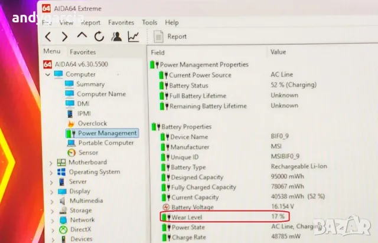Open the Help menu
Image resolution: width=378 pixels, height=243 pixels.
pos(172,22)
